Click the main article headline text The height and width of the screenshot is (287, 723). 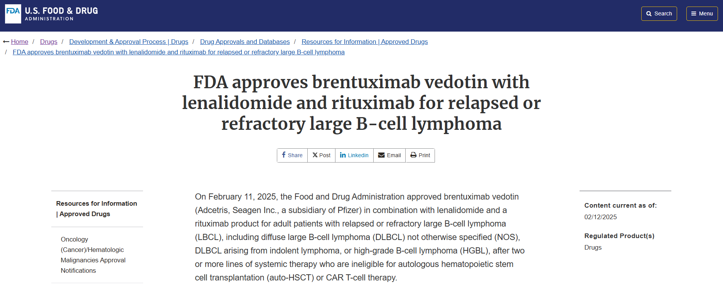pyautogui.click(x=361, y=103)
